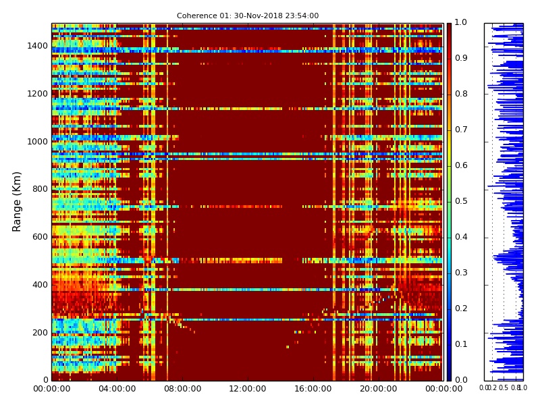Click the colorbar 0.9 tick label
The width and height of the screenshot is (540, 405).
(461, 58)
